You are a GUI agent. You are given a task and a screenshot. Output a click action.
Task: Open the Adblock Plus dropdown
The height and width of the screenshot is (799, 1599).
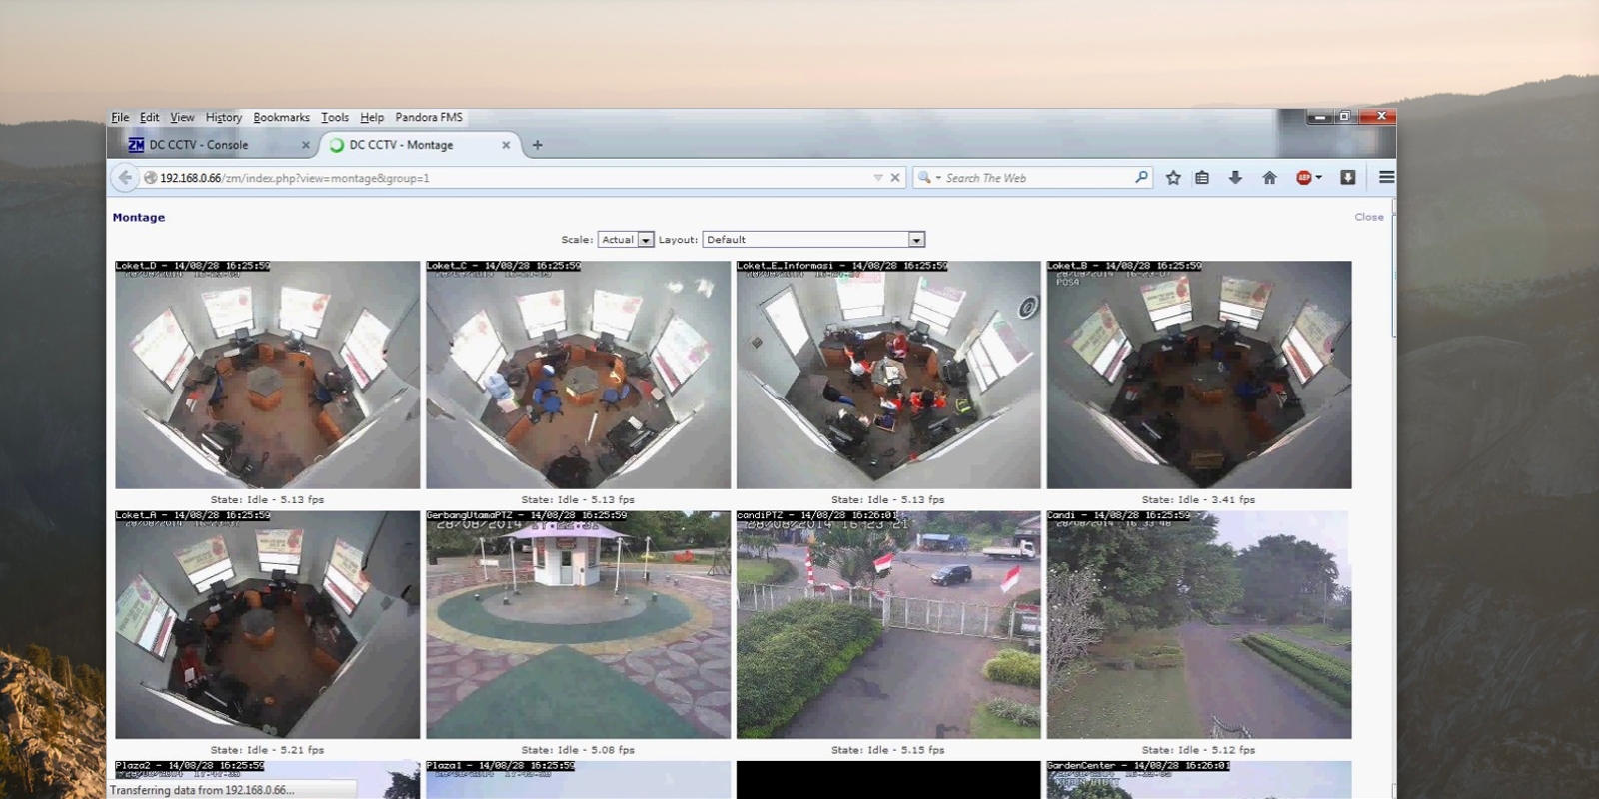pyautogui.click(x=1309, y=177)
